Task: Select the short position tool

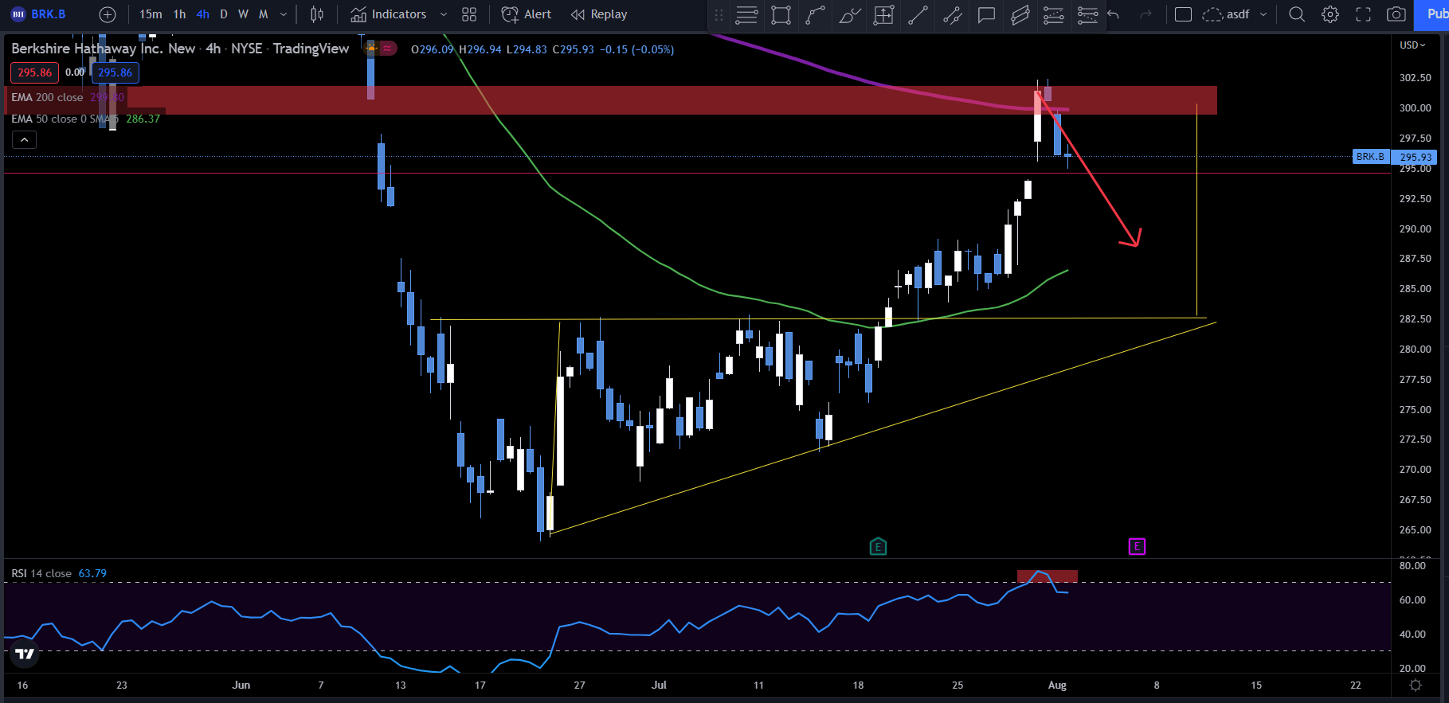Action: pos(1087,15)
